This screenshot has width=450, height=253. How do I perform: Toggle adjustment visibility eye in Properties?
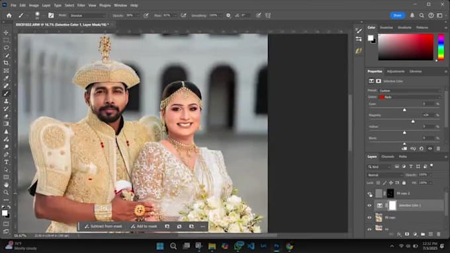[x=430, y=149]
